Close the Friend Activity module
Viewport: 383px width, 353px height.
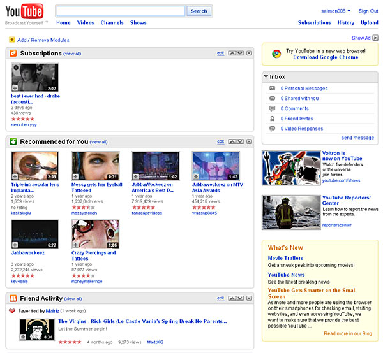coord(249,298)
